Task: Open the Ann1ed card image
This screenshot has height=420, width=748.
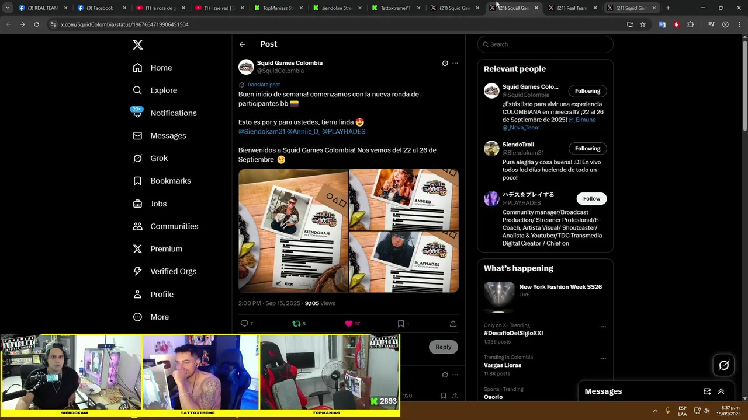Action: pyautogui.click(x=404, y=199)
